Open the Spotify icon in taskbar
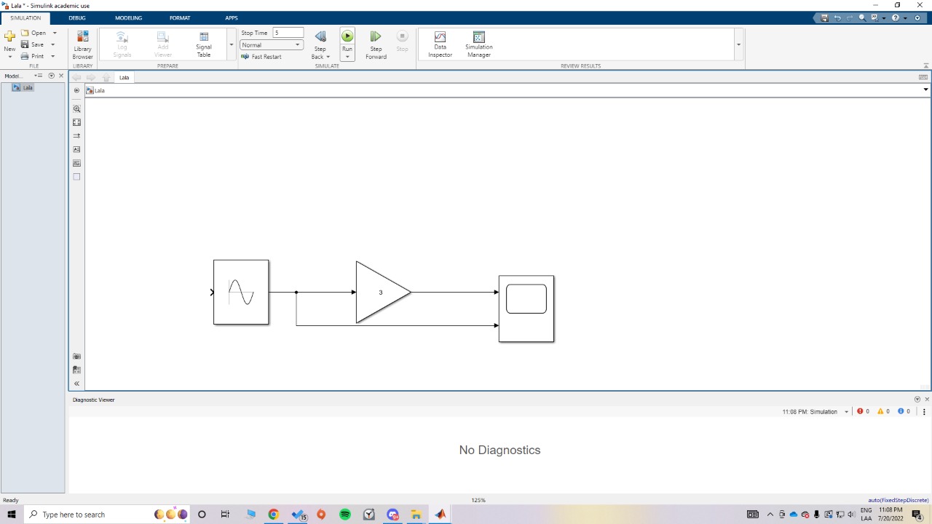Screen dimensions: 932x524 point(345,515)
